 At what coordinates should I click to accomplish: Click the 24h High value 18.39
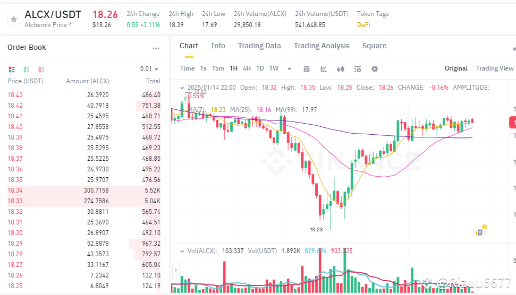coord(176,24)
